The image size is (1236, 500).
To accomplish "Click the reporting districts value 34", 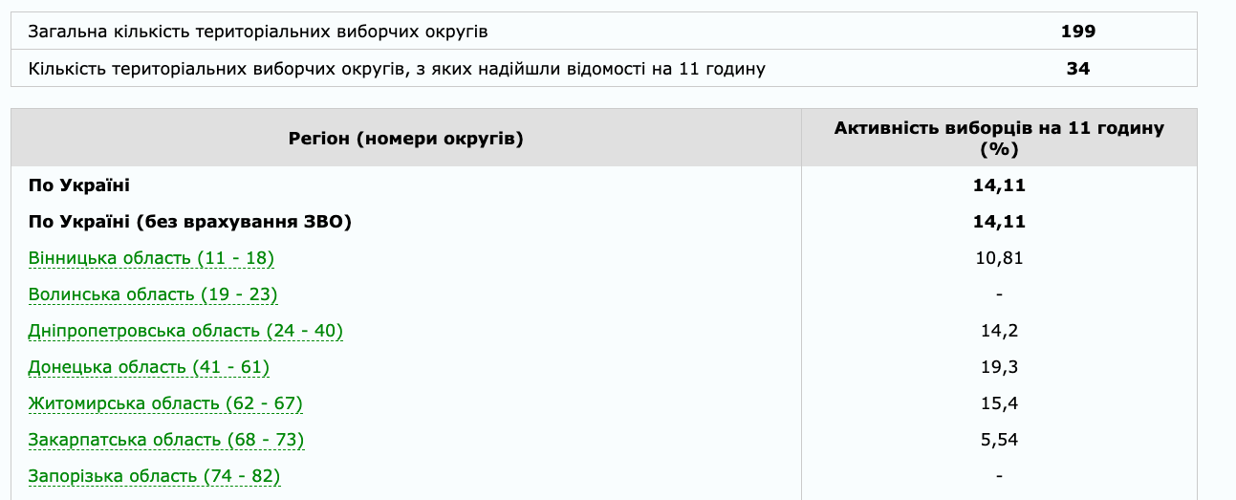I will click(x=1077, y=69).
